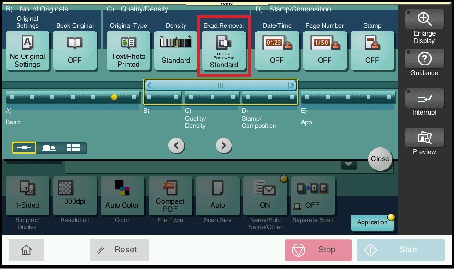This screenshot has width=454, height=269.
Task: Jump to the Basic section bar
Action: click(x=73, y=97)
